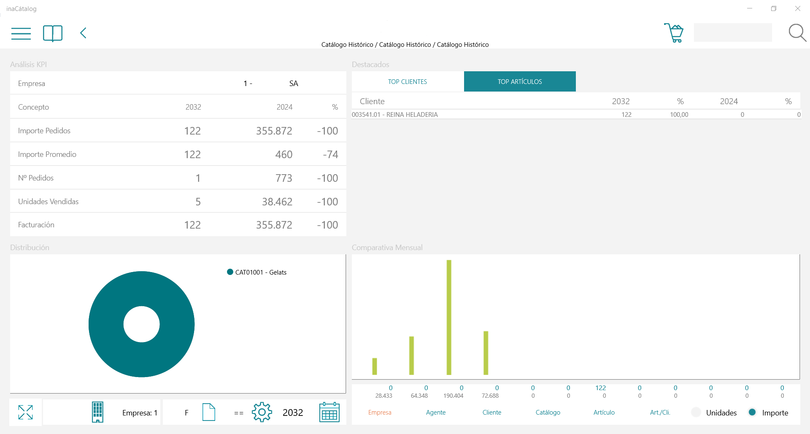
Task: Click the CAT01001 - Gelats legend swatch
Action: 230,272
